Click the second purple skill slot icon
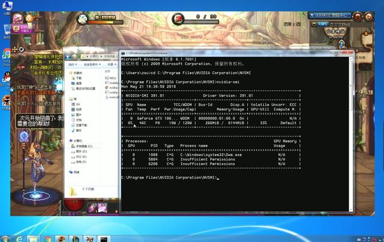Image resolution: width=384 pixels, height=242 pixels. 103,208
